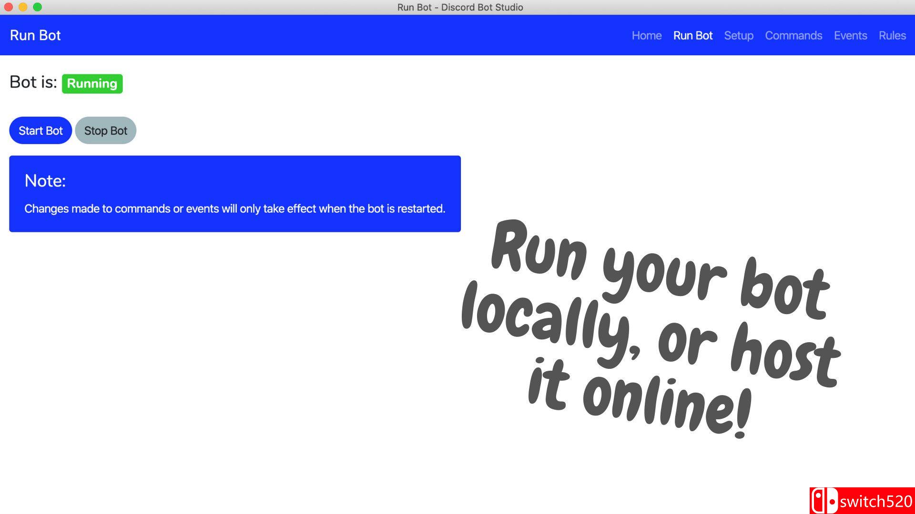Open the Commands page
Viewport: 915px width, 514px height.
point(793,36)
